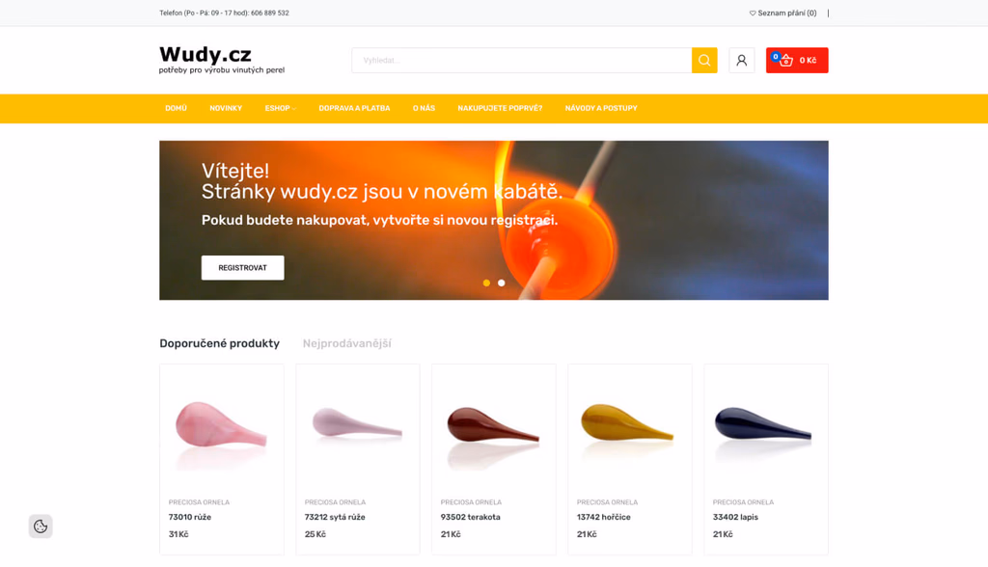Select the second white slider dot

click(x=502, y=283)
